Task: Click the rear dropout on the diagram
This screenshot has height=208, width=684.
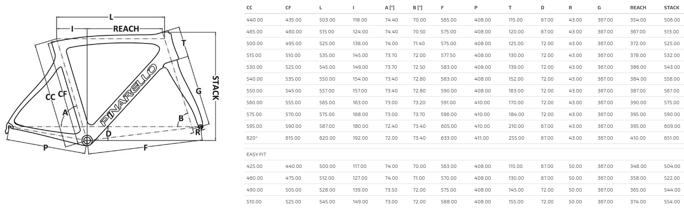Action: click(8, 127)
